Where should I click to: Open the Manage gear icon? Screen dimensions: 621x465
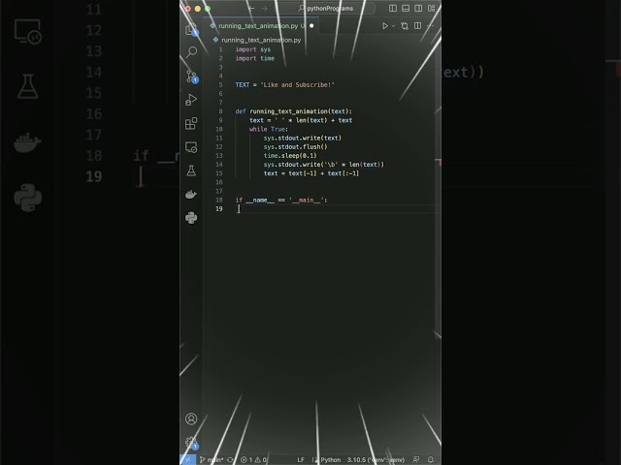pyautogui.click(x=192, y=443)
